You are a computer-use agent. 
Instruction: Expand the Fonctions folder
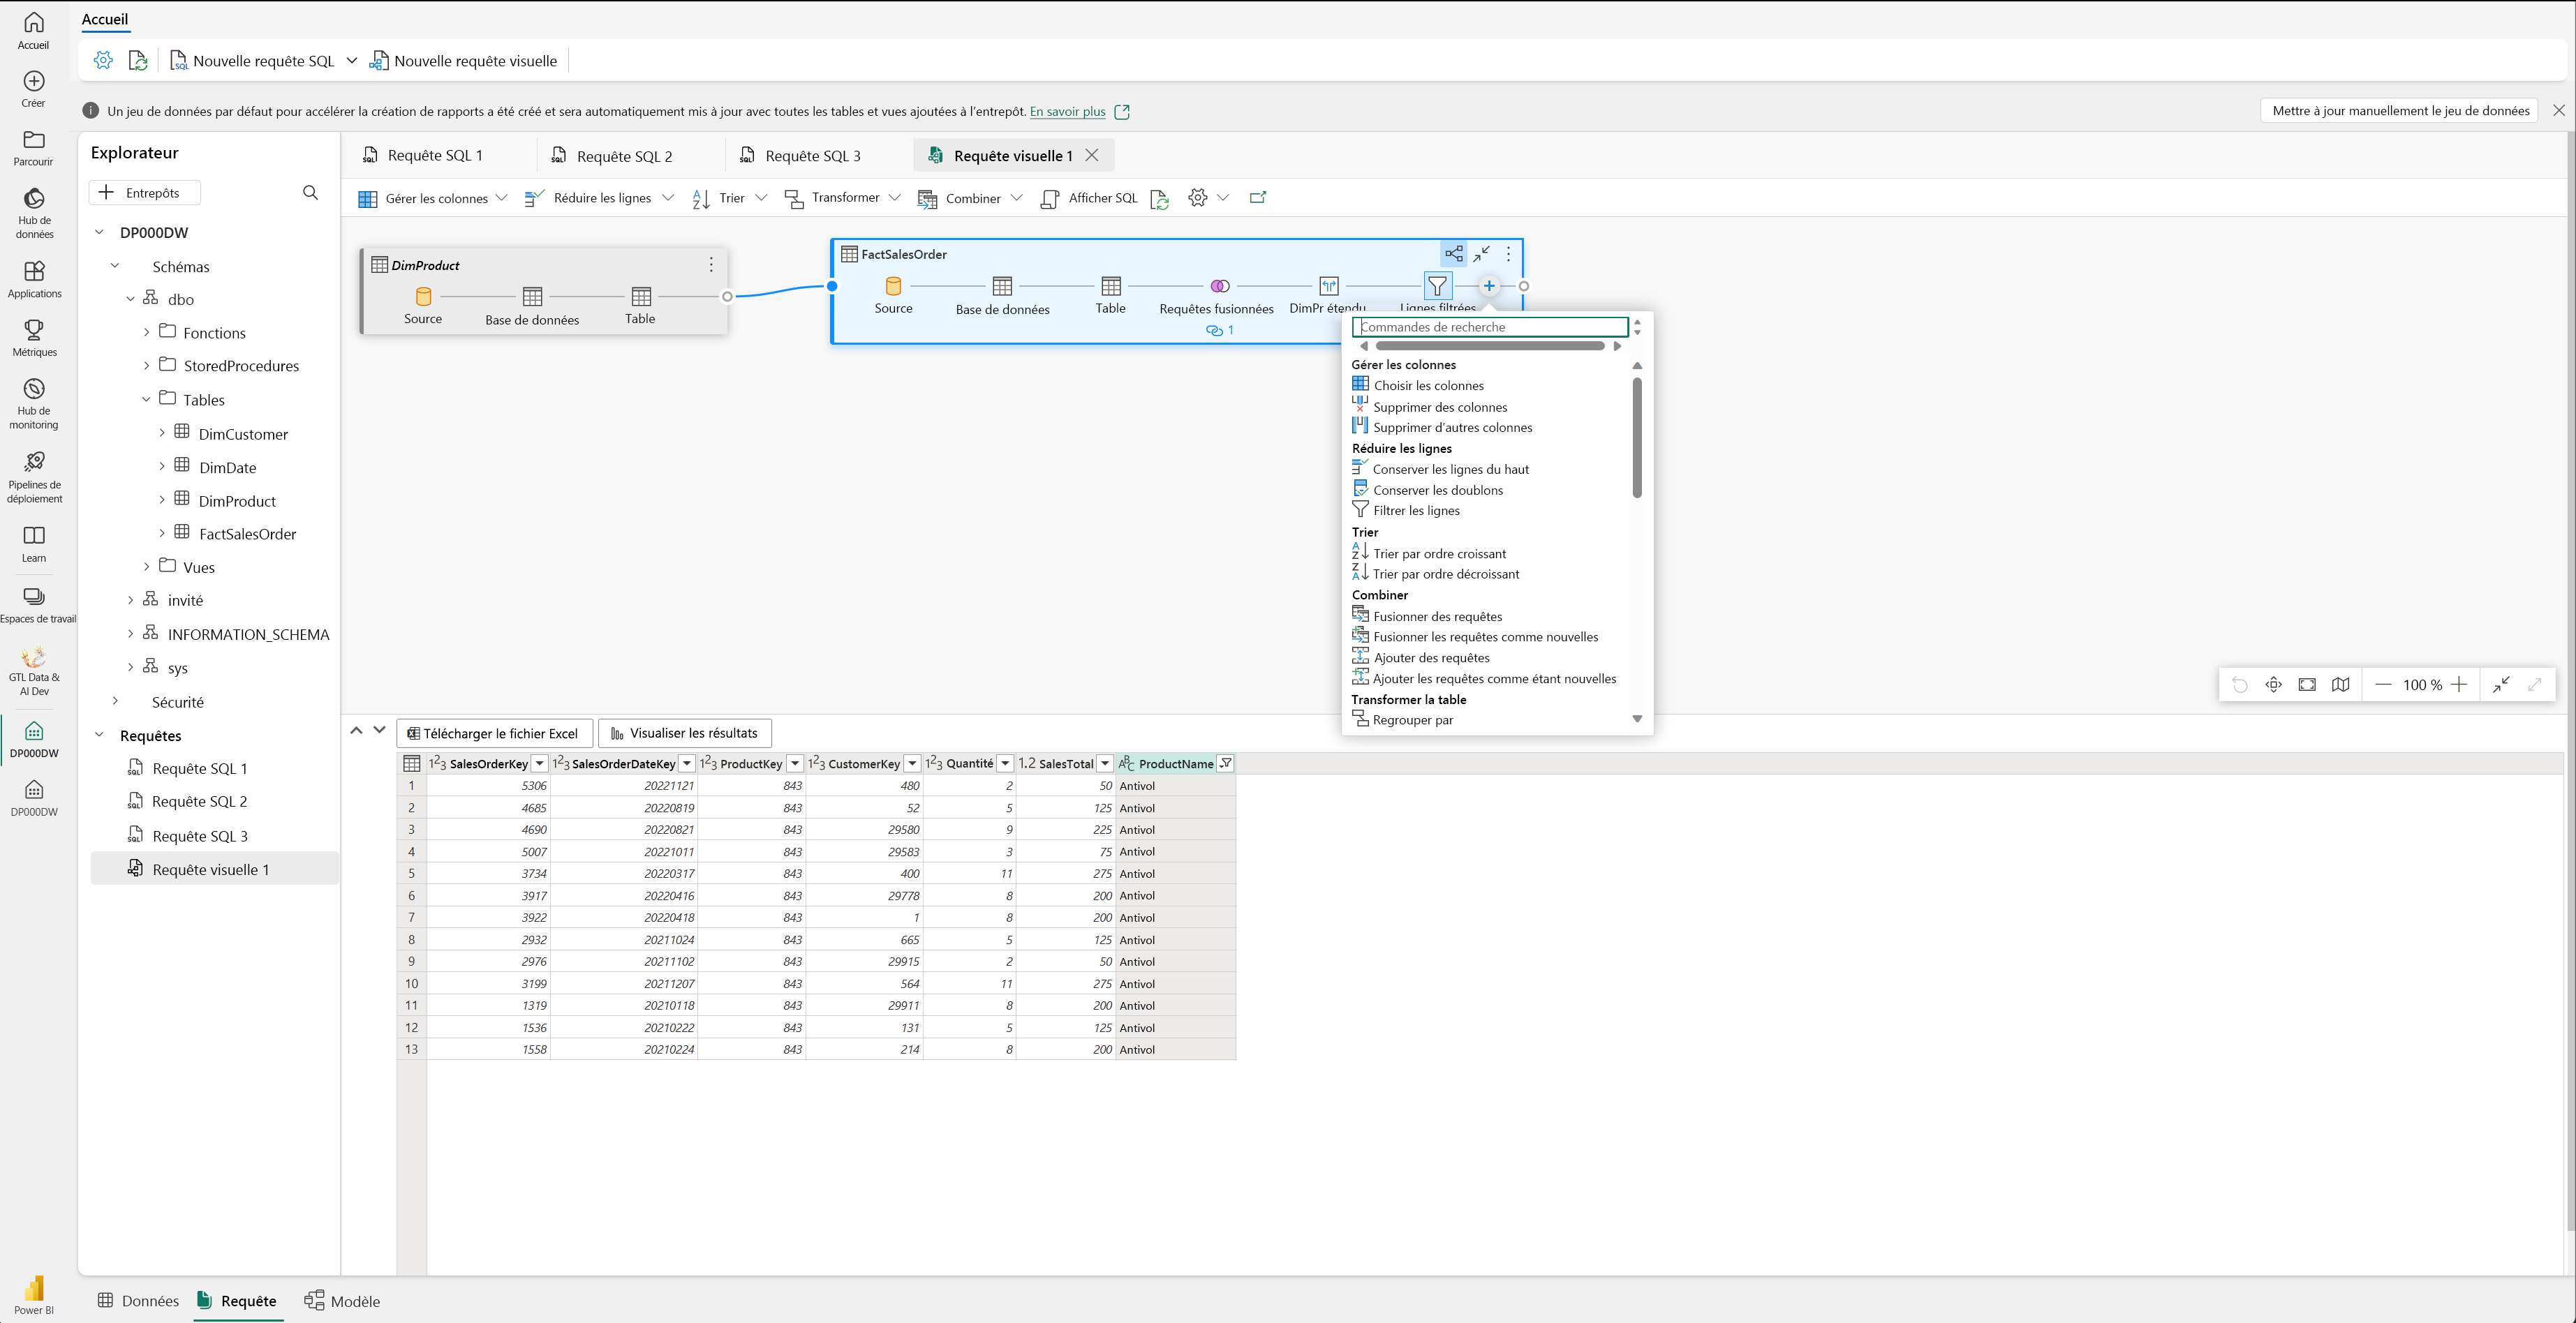tap(146, 331)
